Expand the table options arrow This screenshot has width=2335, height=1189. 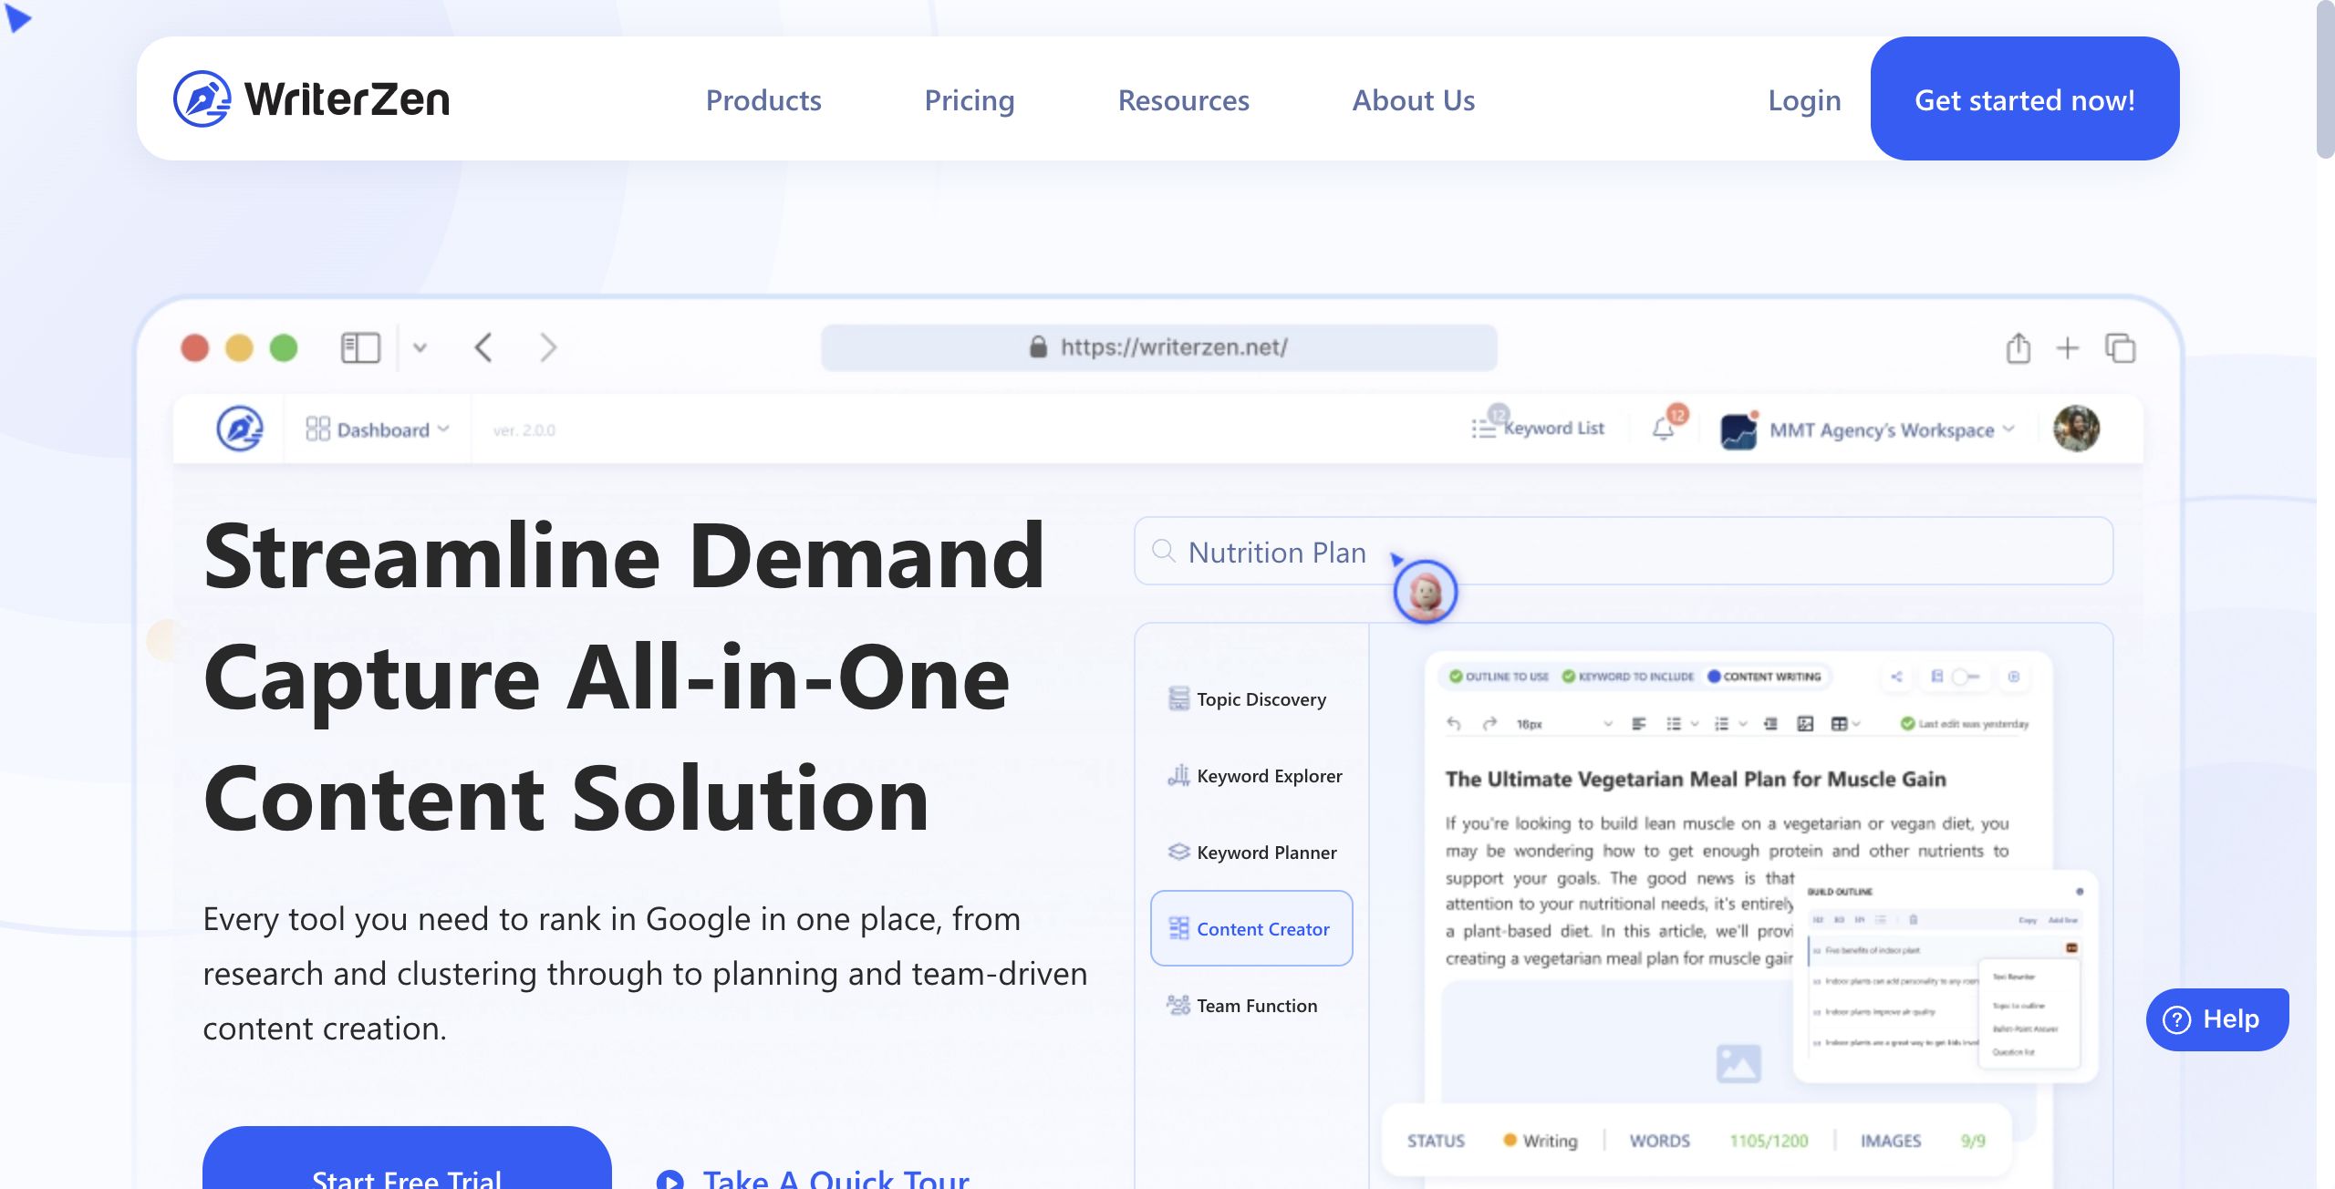click(1856, 724)
